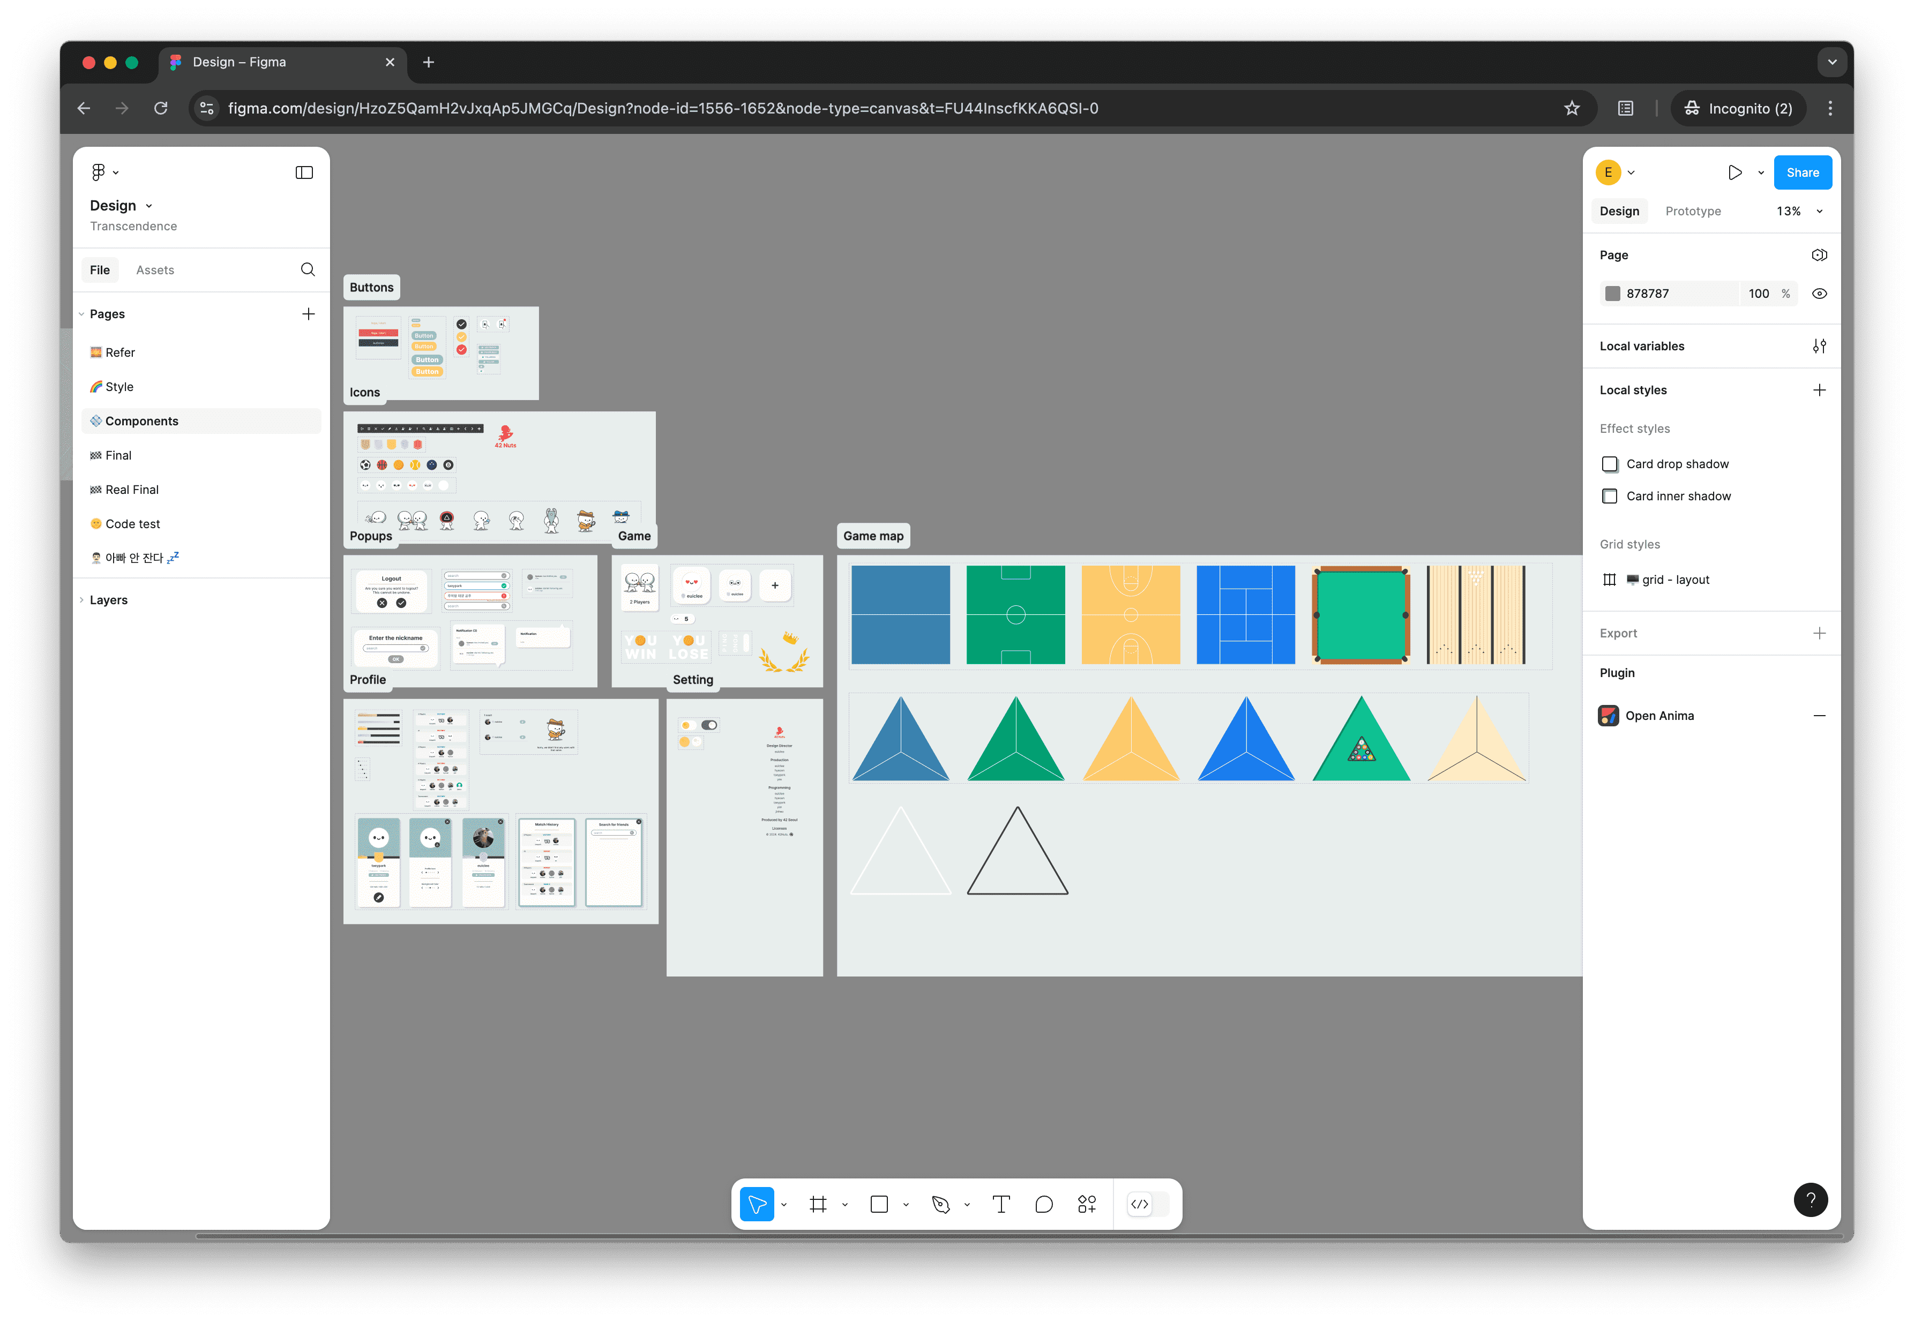Open the shape tools dropdown chevron

(x=906, y=1204)
